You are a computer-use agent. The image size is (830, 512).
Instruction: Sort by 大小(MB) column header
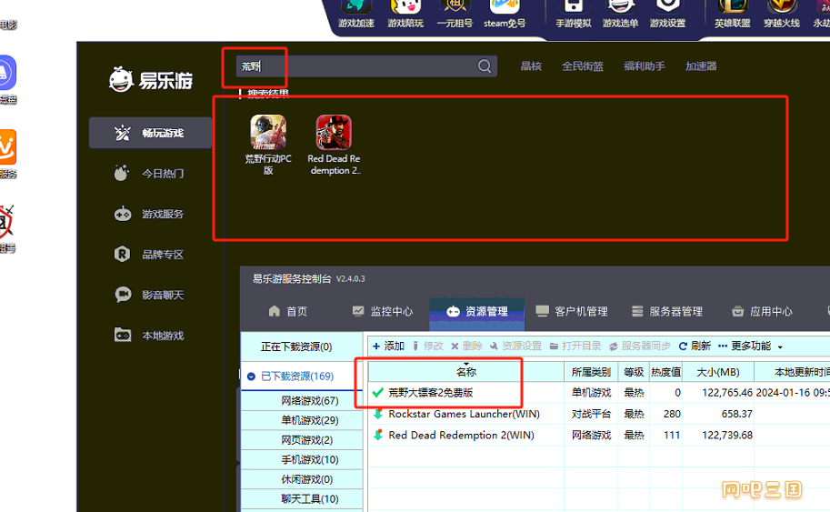(718, 372)
